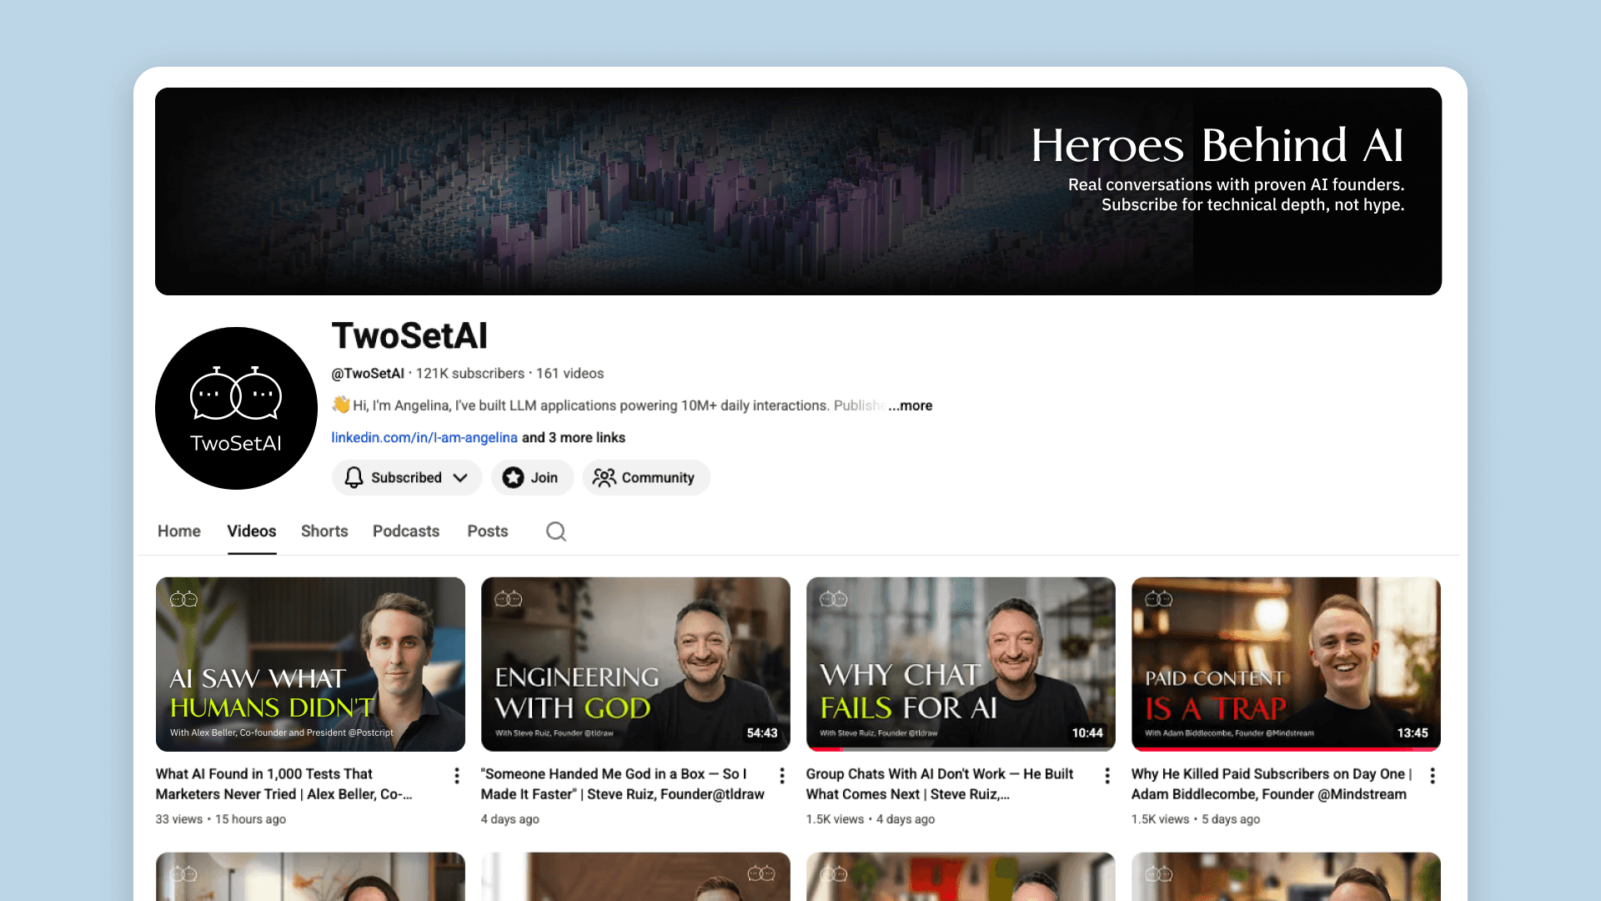The image size is (1601, 901).
Task: Play the "Engineering With God" video thumbnail
Action: [635, 664]
